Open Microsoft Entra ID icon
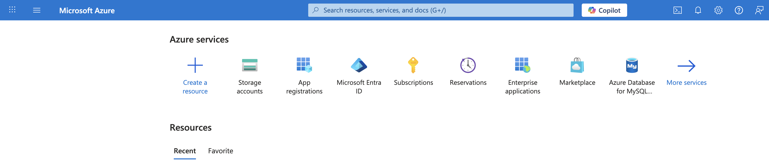769x165 pixels. [359, 65]
